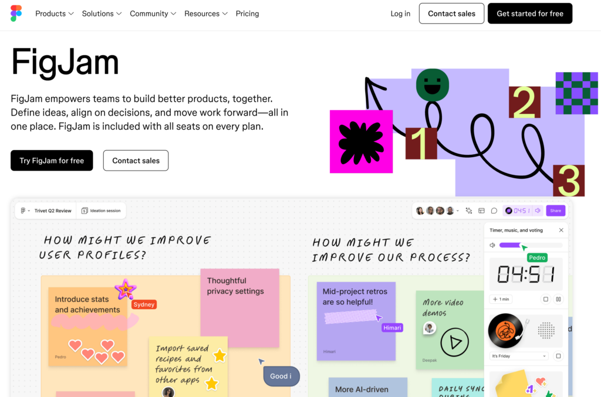Add one minute with +1 min button
The height and width of the screenshot is (397, 601).
[x=501, y=299]
